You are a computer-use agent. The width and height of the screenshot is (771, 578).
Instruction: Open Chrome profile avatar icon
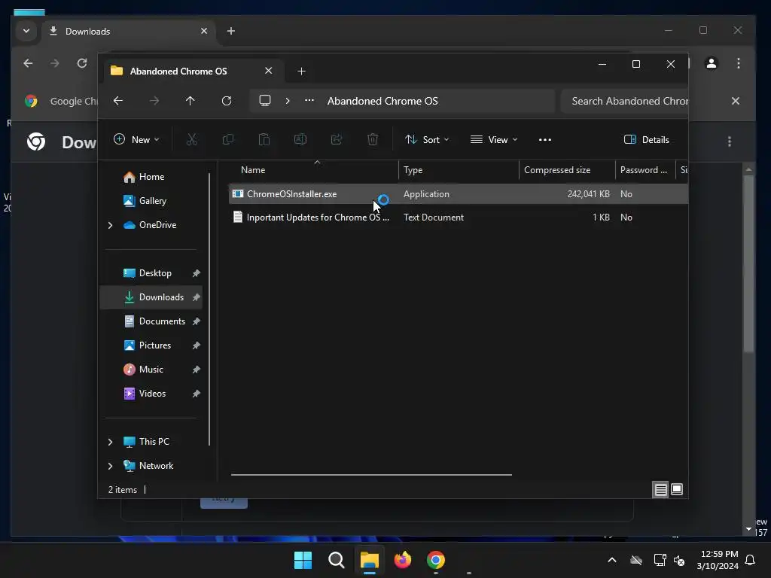point(711,63)
